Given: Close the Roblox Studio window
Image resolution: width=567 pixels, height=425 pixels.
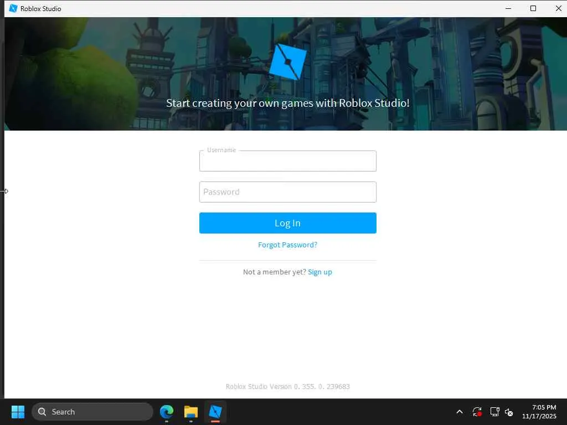Looking at the screenshot, I should click(558, 8).
